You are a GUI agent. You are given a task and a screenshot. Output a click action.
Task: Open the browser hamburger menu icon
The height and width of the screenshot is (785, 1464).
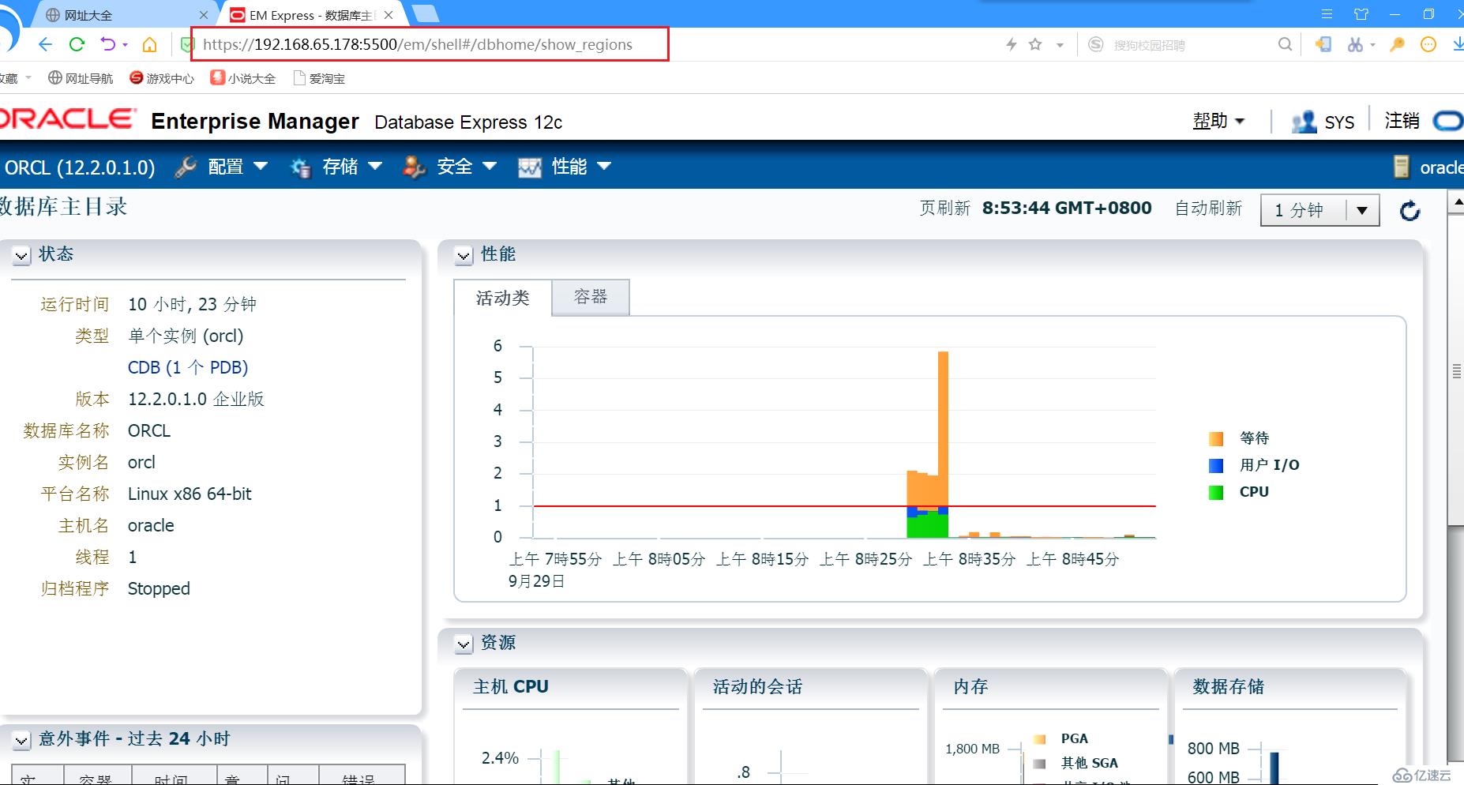point(1327,14)
